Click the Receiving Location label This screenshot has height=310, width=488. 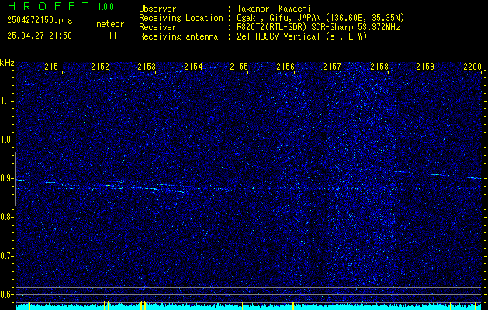pos(181,18)
